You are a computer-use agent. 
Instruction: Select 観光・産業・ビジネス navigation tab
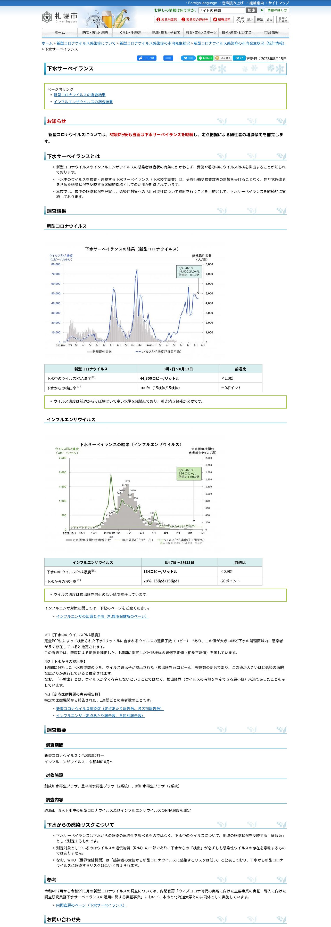click(236, 32)
